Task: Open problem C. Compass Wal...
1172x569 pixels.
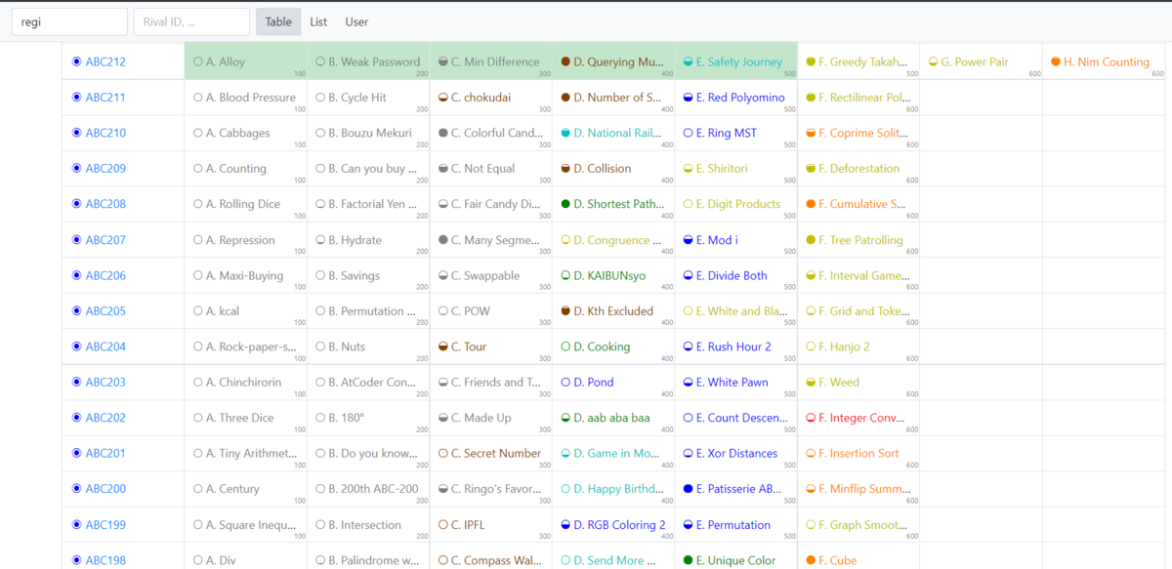Action: (496, 560)
